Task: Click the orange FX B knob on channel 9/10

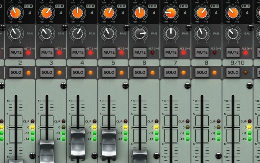Action: click(233, 13)
